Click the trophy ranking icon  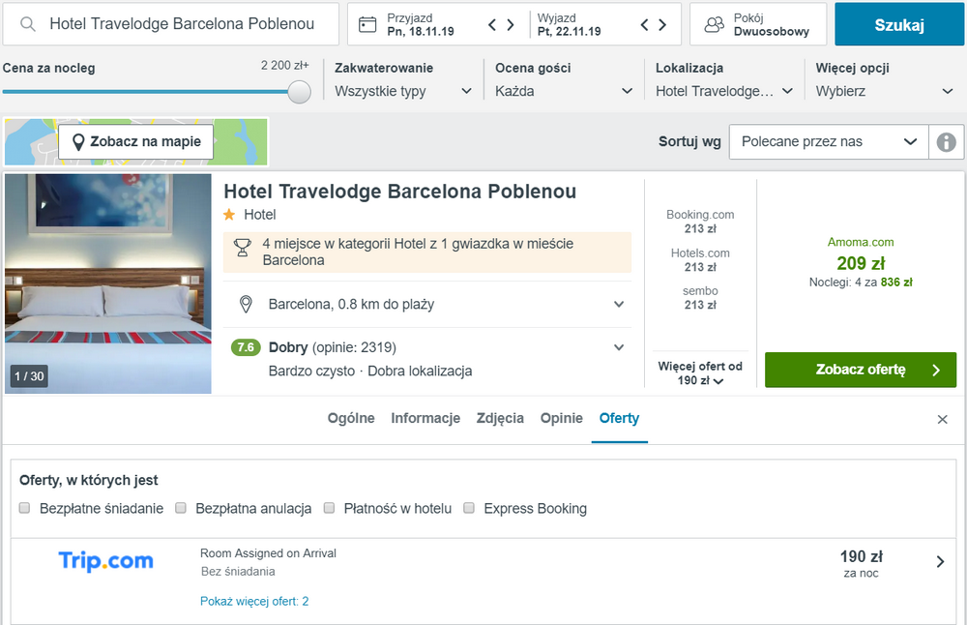pyautogui.click(x=243, y=248)
